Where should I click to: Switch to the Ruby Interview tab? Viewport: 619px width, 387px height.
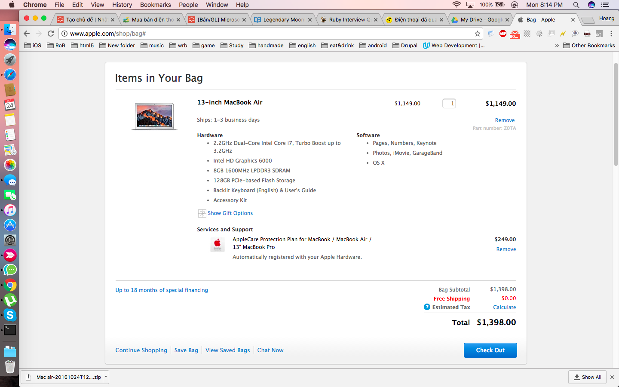click(x=349, y=20)
